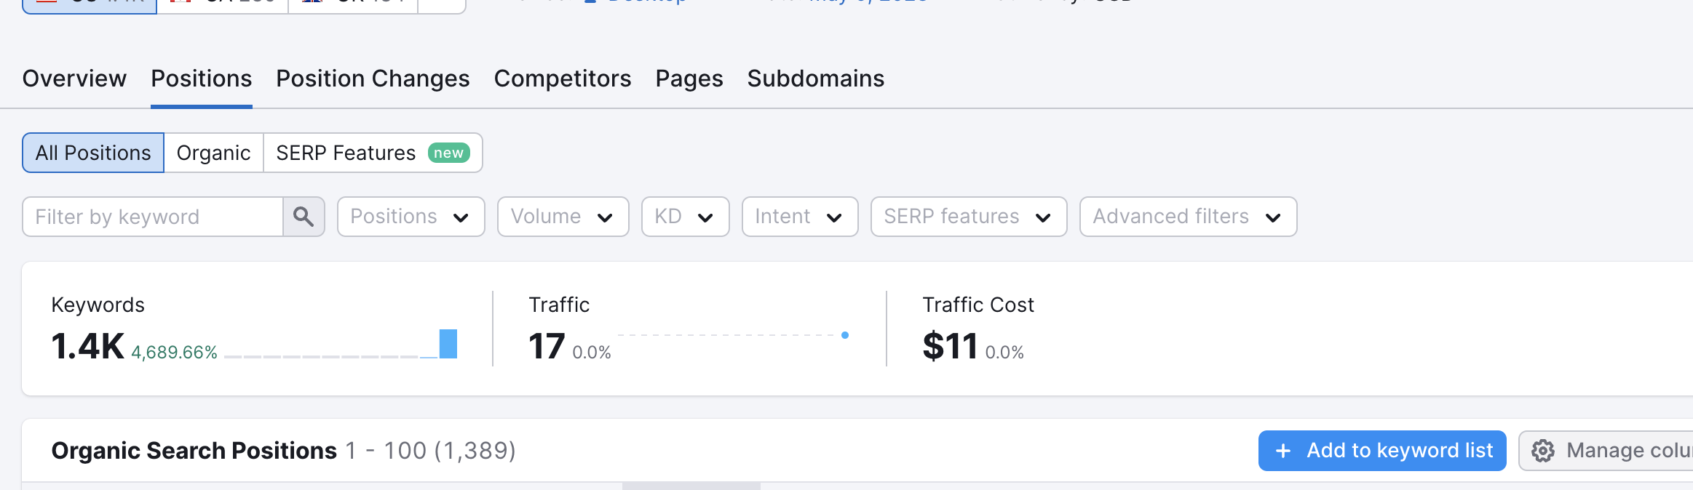
Task: Click the Traffic trend data point dot
Action: pos(845,335)
